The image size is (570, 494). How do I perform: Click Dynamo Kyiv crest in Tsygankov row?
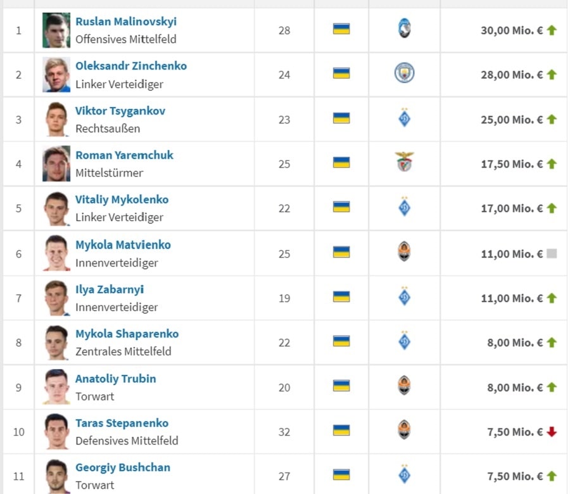404,118
